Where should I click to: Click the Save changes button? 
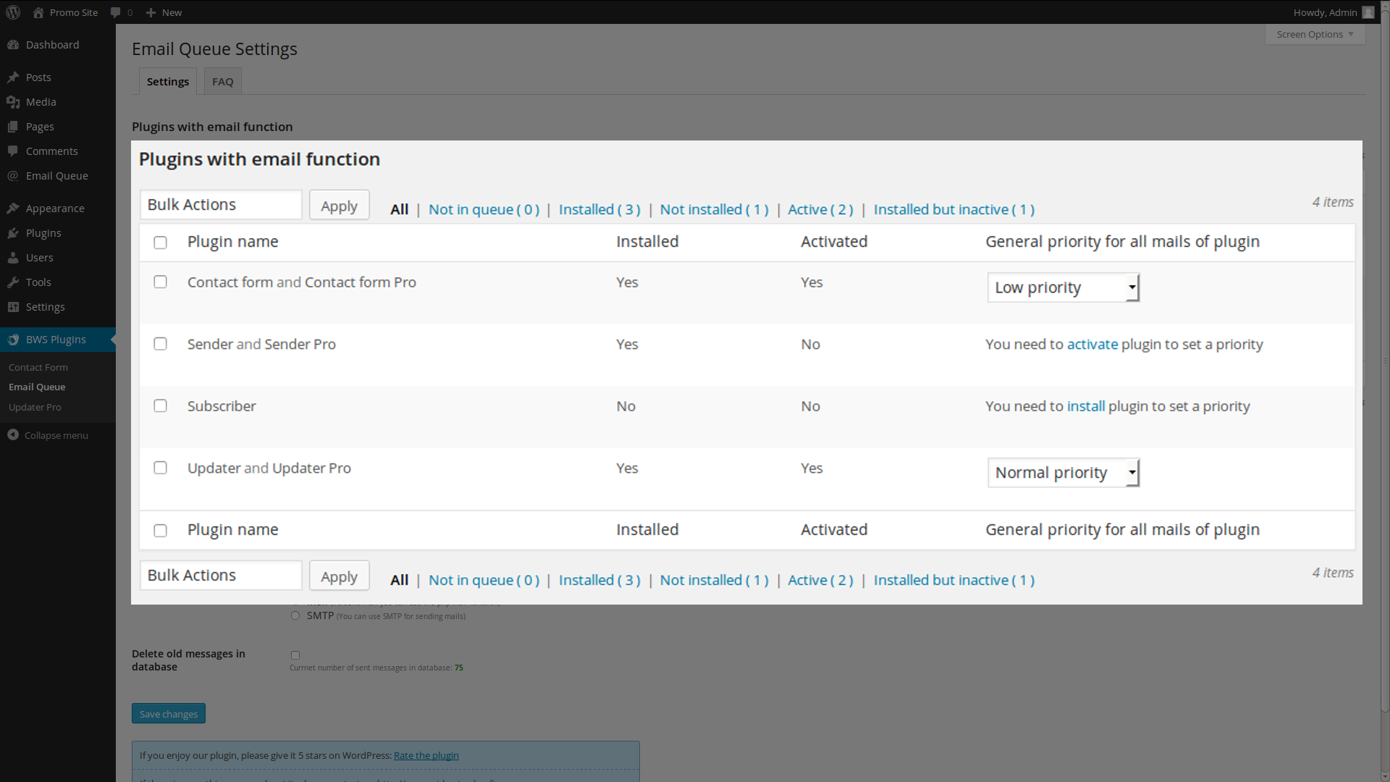[x=169, y=714]
